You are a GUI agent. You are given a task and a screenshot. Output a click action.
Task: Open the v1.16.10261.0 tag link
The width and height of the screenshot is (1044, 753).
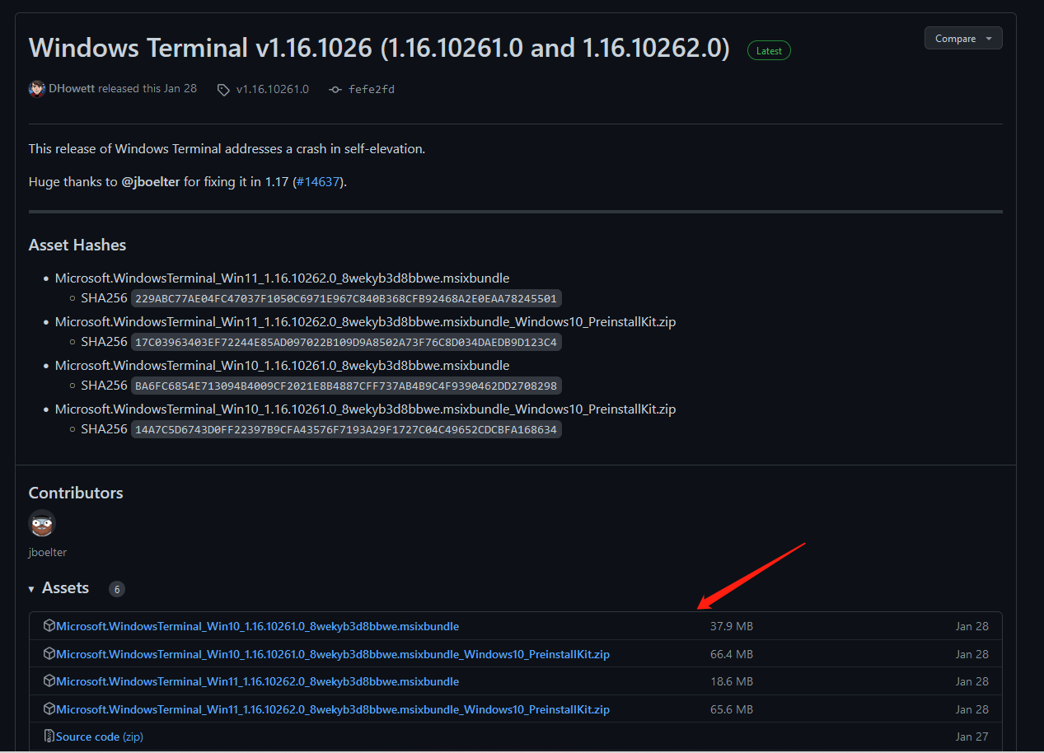click(x=272, y=89)
